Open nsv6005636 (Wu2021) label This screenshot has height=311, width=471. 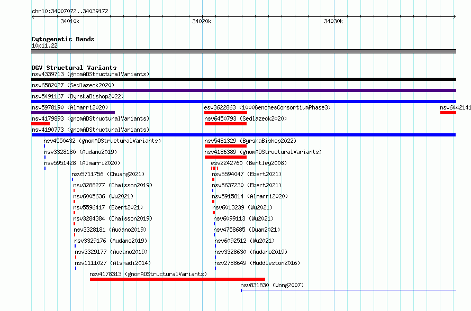point(103,196)
